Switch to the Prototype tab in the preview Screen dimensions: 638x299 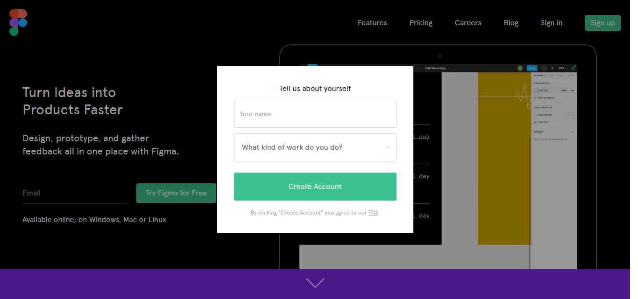coord(555,75)
